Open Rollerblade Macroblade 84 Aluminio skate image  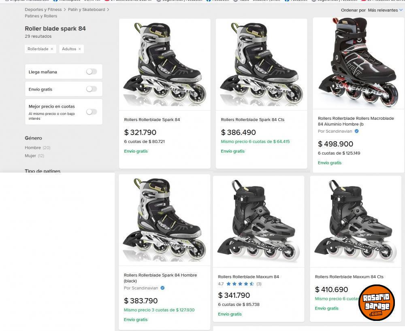pos(358,63)
